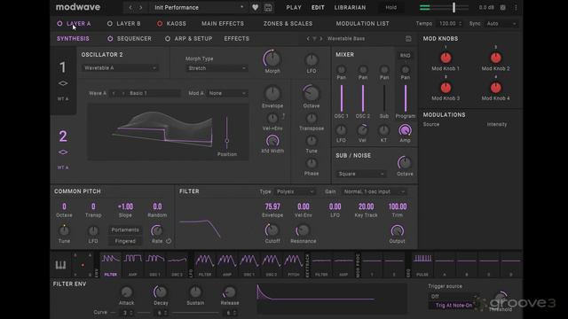The width and height of the screenshot is (568, 319).
Task: Click the portamento Rate reset icon
Action: pyautogui.click(x=169, y=241)
